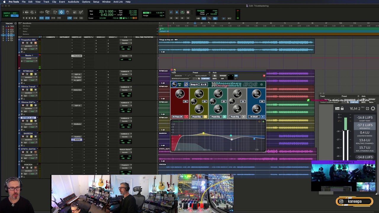379x213 pixels.
Task: Toggle IN button of yellow band 2
Action: [x=204, y=101]
